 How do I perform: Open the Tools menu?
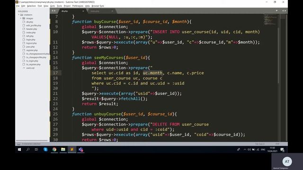[59, 6]
